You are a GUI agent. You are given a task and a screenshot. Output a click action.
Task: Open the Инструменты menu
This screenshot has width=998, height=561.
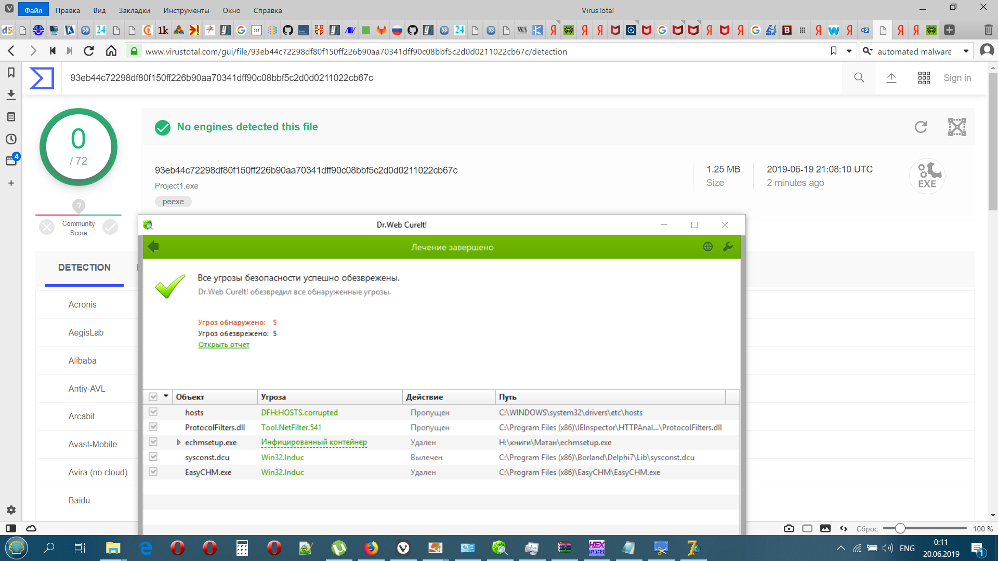tap(186, 10)
